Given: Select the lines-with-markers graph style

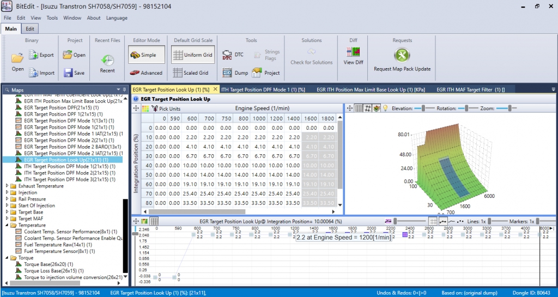Looking at the screenshot, I should [x=442, y=221].
